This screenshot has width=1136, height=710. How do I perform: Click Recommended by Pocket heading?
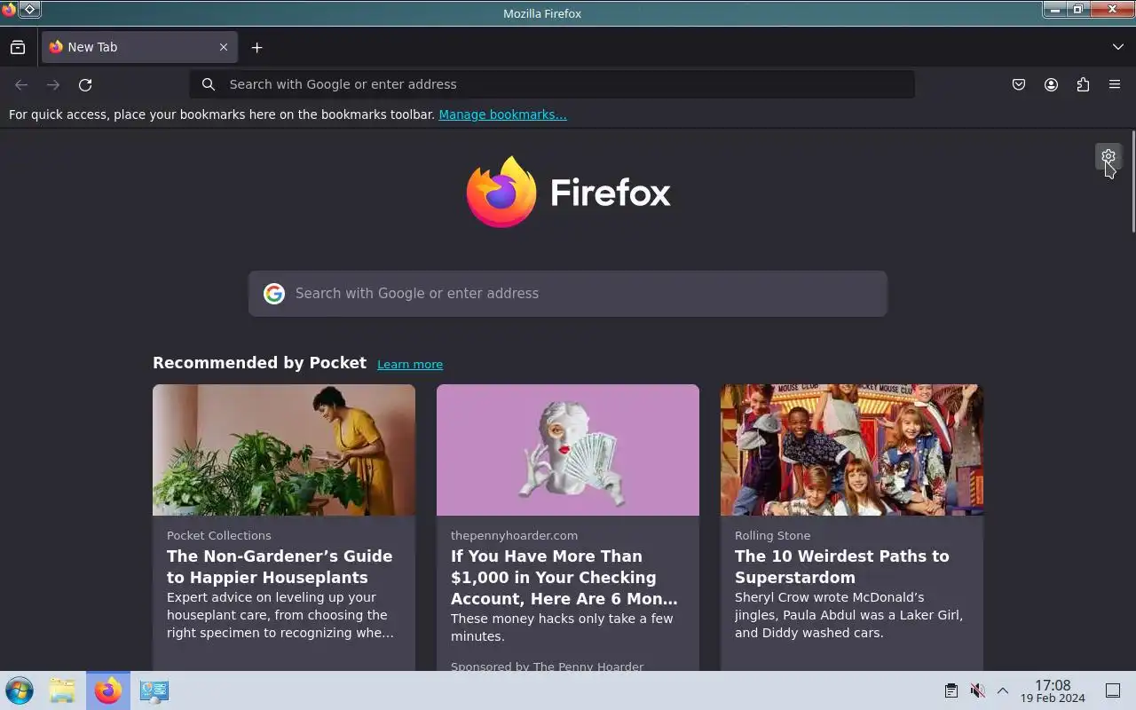259,363
